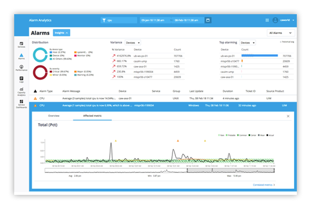
Task: Open the Services sidebar section
Action: pyautogui.click(x=21, y=45)
